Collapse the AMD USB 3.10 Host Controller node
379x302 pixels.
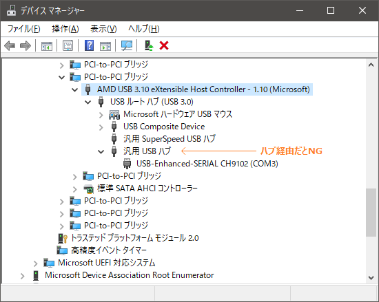[x=75, y=90]
